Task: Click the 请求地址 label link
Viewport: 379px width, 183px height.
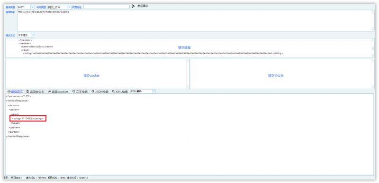Action: click(10, 12)
